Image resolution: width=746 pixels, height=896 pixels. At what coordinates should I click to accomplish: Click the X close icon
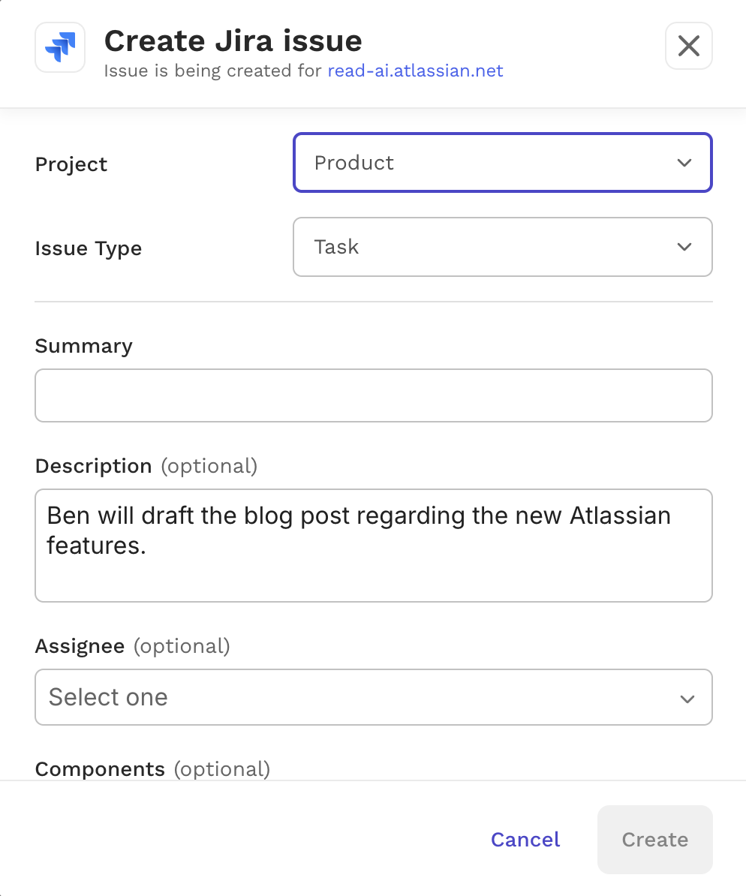click(x=688, y=46)
